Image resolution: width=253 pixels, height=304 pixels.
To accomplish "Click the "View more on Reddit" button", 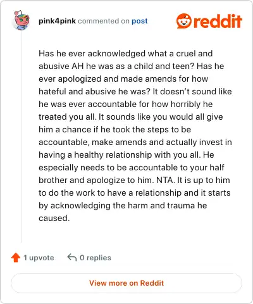I will [126, 283].
